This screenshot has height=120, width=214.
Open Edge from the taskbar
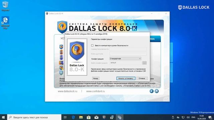click(x=73, y=117)
